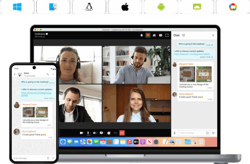Select the Windows platform icon
Image resolution: width=250 pixels, height=164 pixels.
[x=17, y=7]
